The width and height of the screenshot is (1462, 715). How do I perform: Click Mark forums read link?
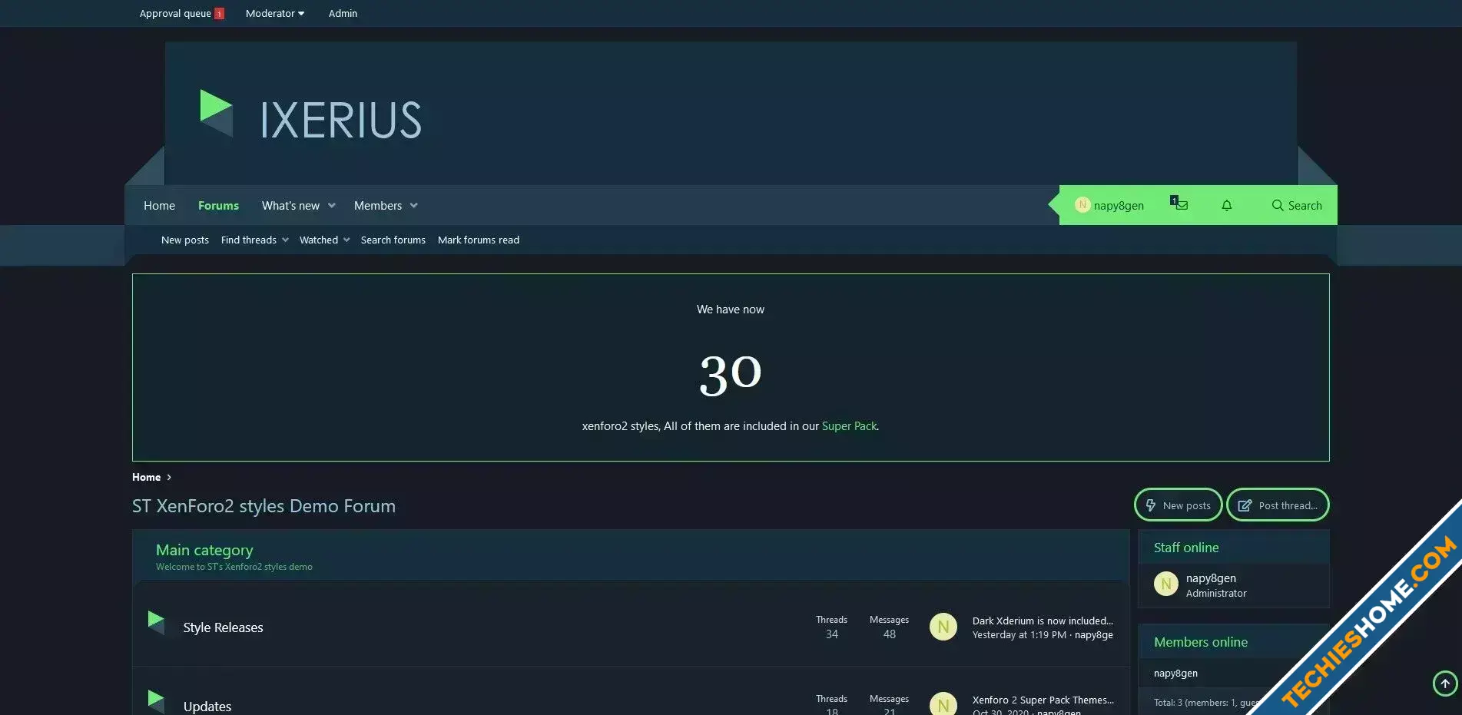coord(479,240)
